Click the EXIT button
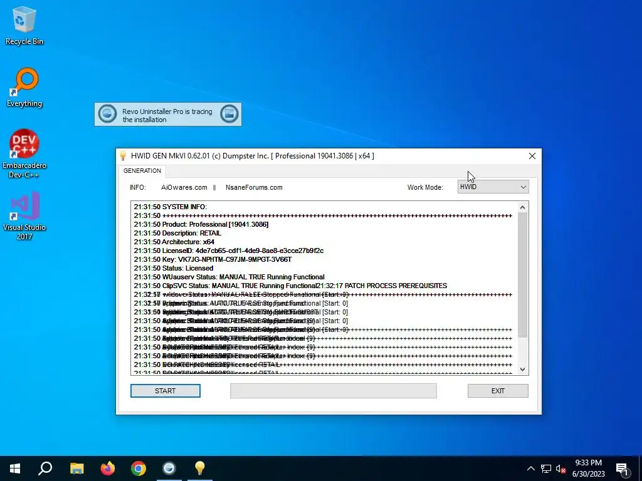Viewport: 642px width, 481px height. pos(498,391)
